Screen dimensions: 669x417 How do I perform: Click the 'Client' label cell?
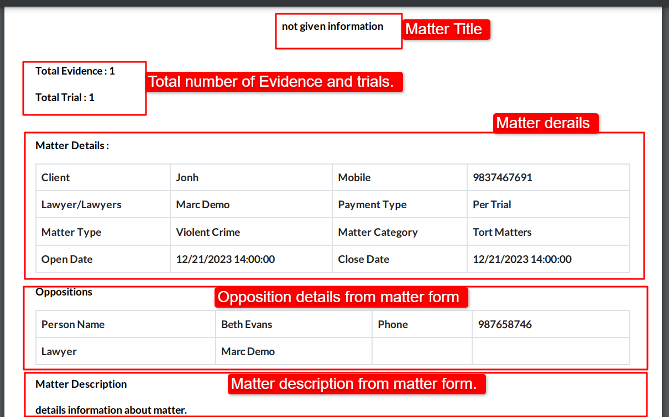(103, 177)
